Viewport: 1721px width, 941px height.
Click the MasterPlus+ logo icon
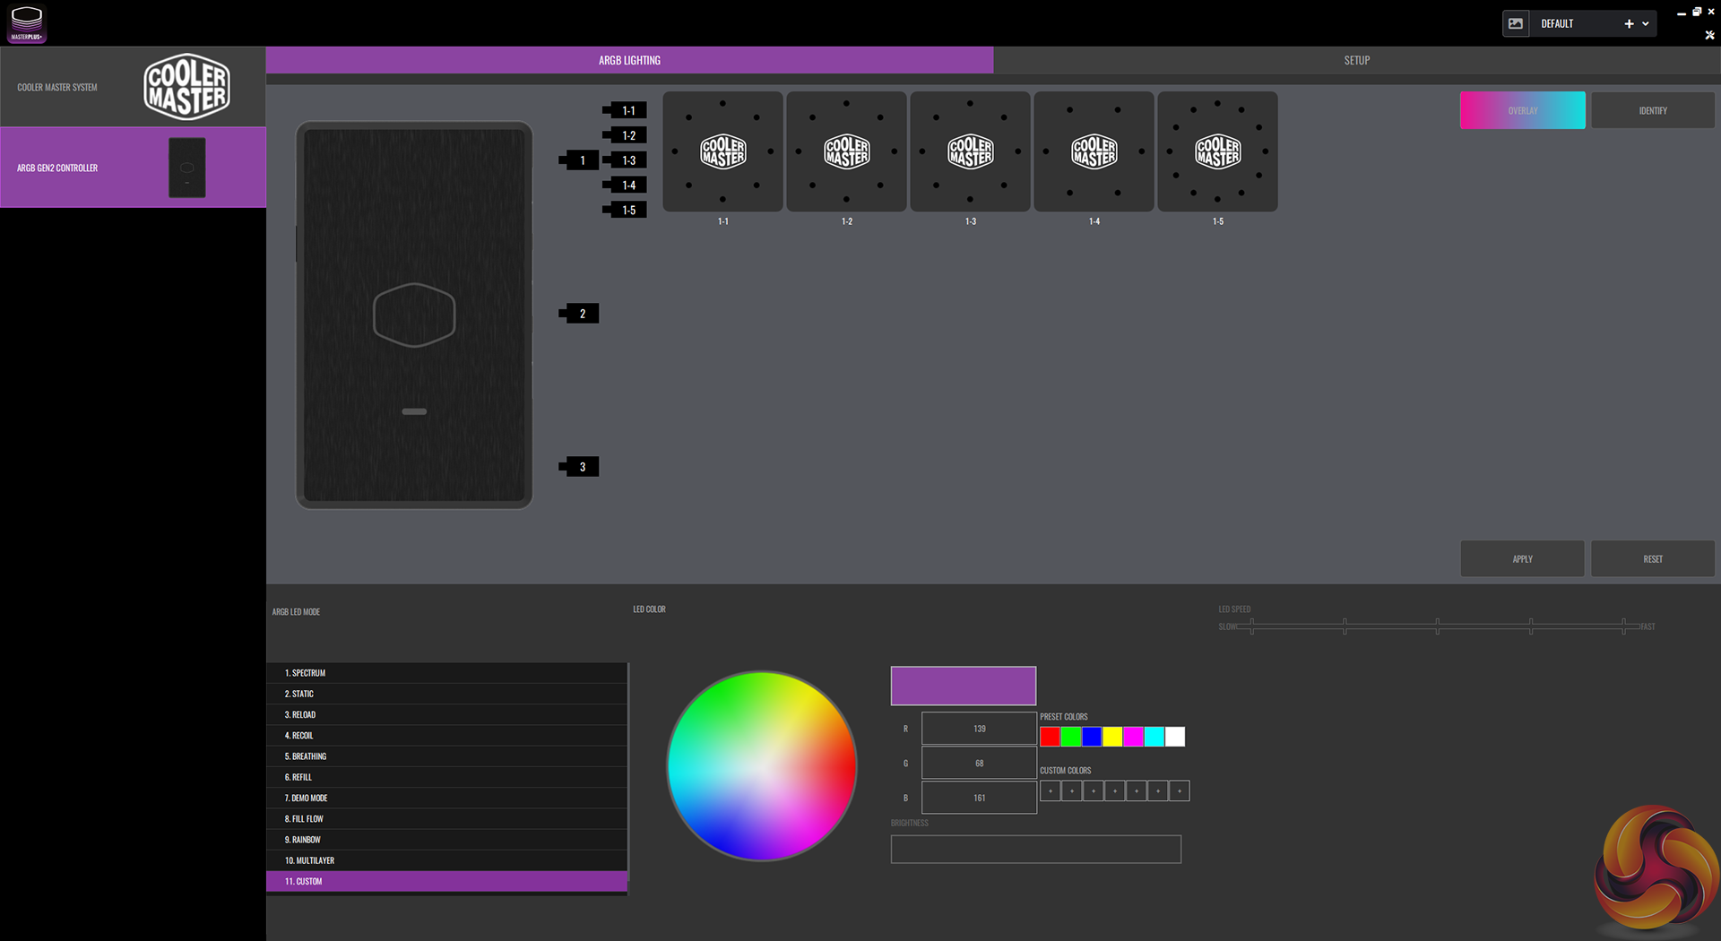coord(27,23)
